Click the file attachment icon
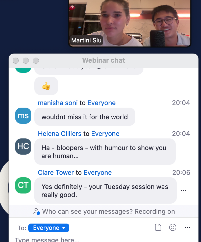This screenshot has height=242, width=201. click(x=158, y=227)
